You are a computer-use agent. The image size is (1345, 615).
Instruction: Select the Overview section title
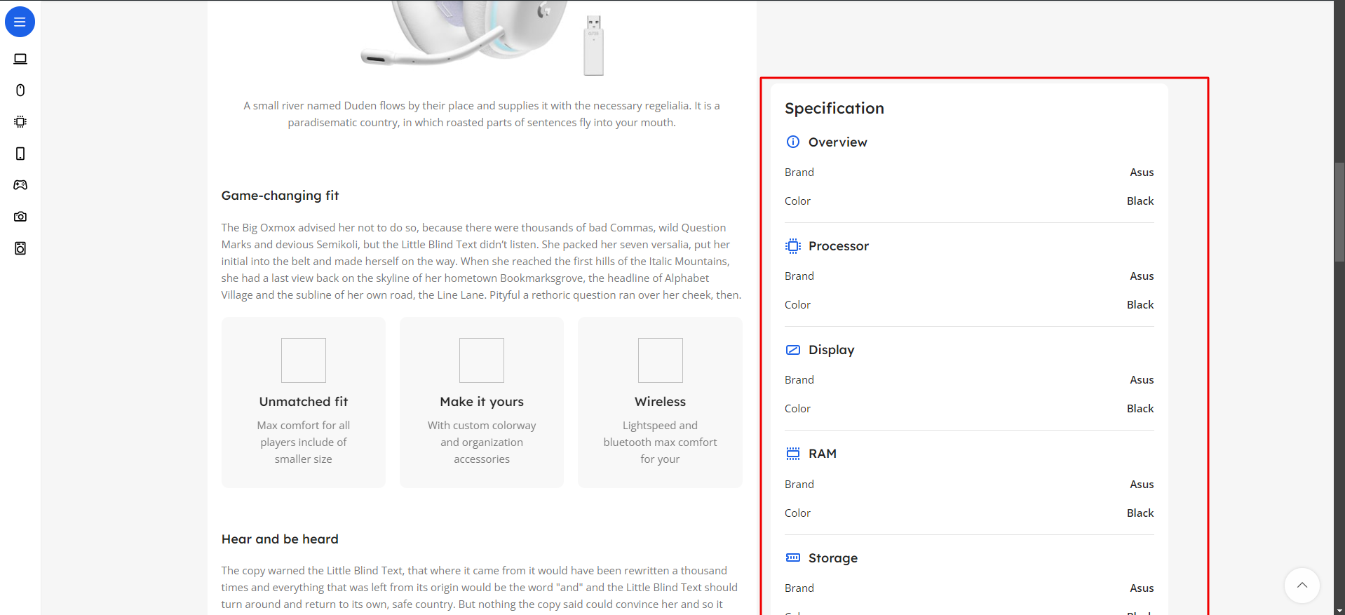pos(838,142)
